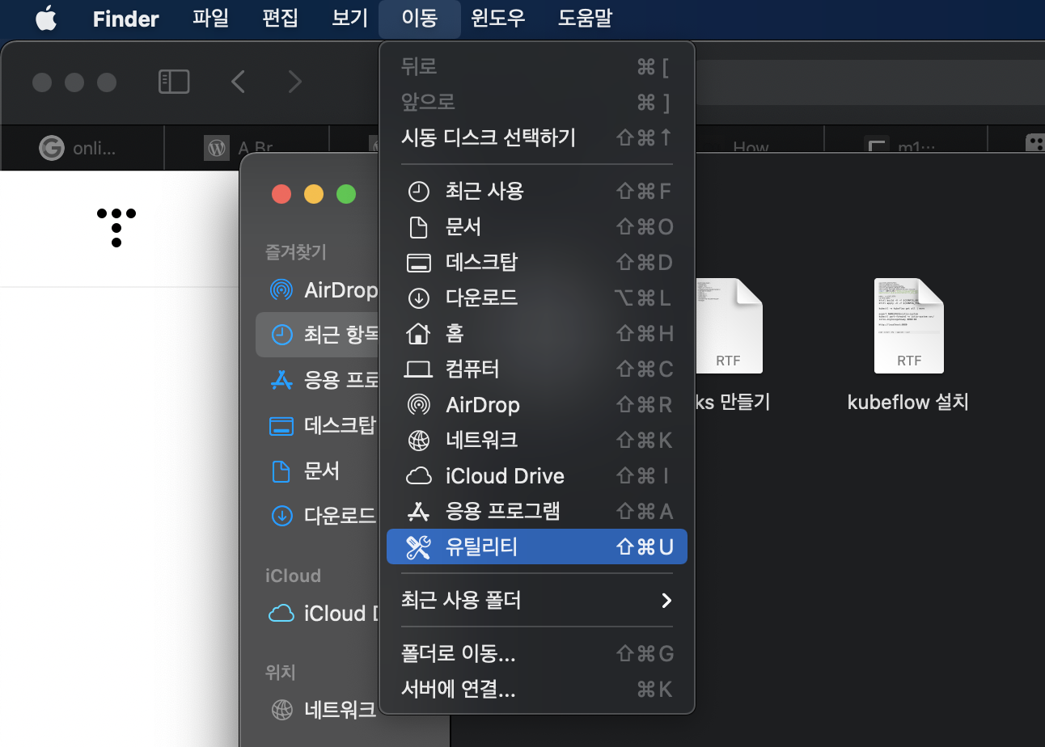Expand the 최근 사용 폴더 submenu arrow
Image resolution: width=1045 pixels, height=747 pixels.
[666, 601]
